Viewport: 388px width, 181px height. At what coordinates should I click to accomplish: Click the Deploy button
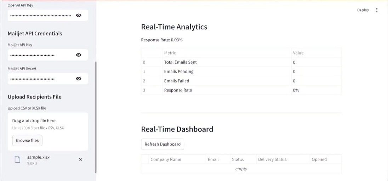coord(363,10)
